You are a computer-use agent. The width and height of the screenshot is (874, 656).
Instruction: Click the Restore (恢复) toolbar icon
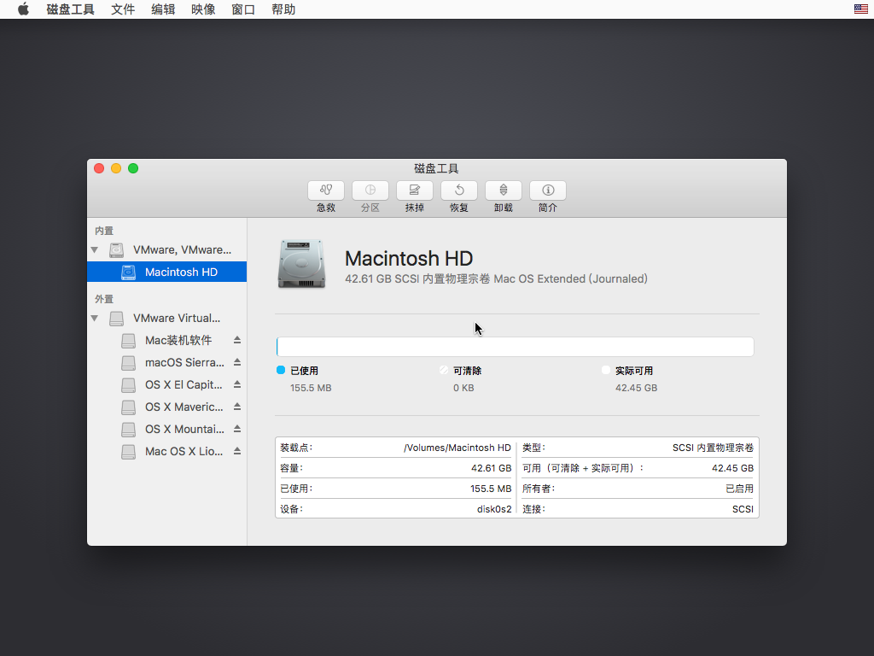coord(458,190)
